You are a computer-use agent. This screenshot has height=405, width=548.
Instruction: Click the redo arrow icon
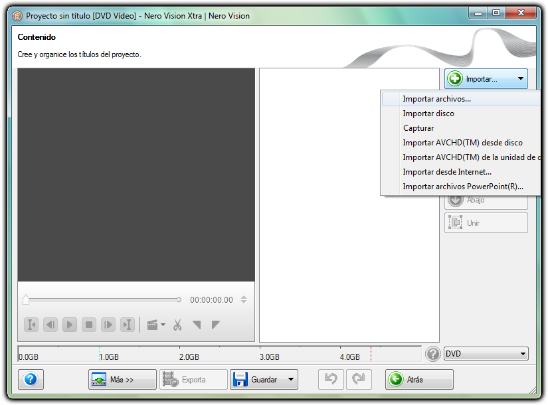click(x=359, y=379)
